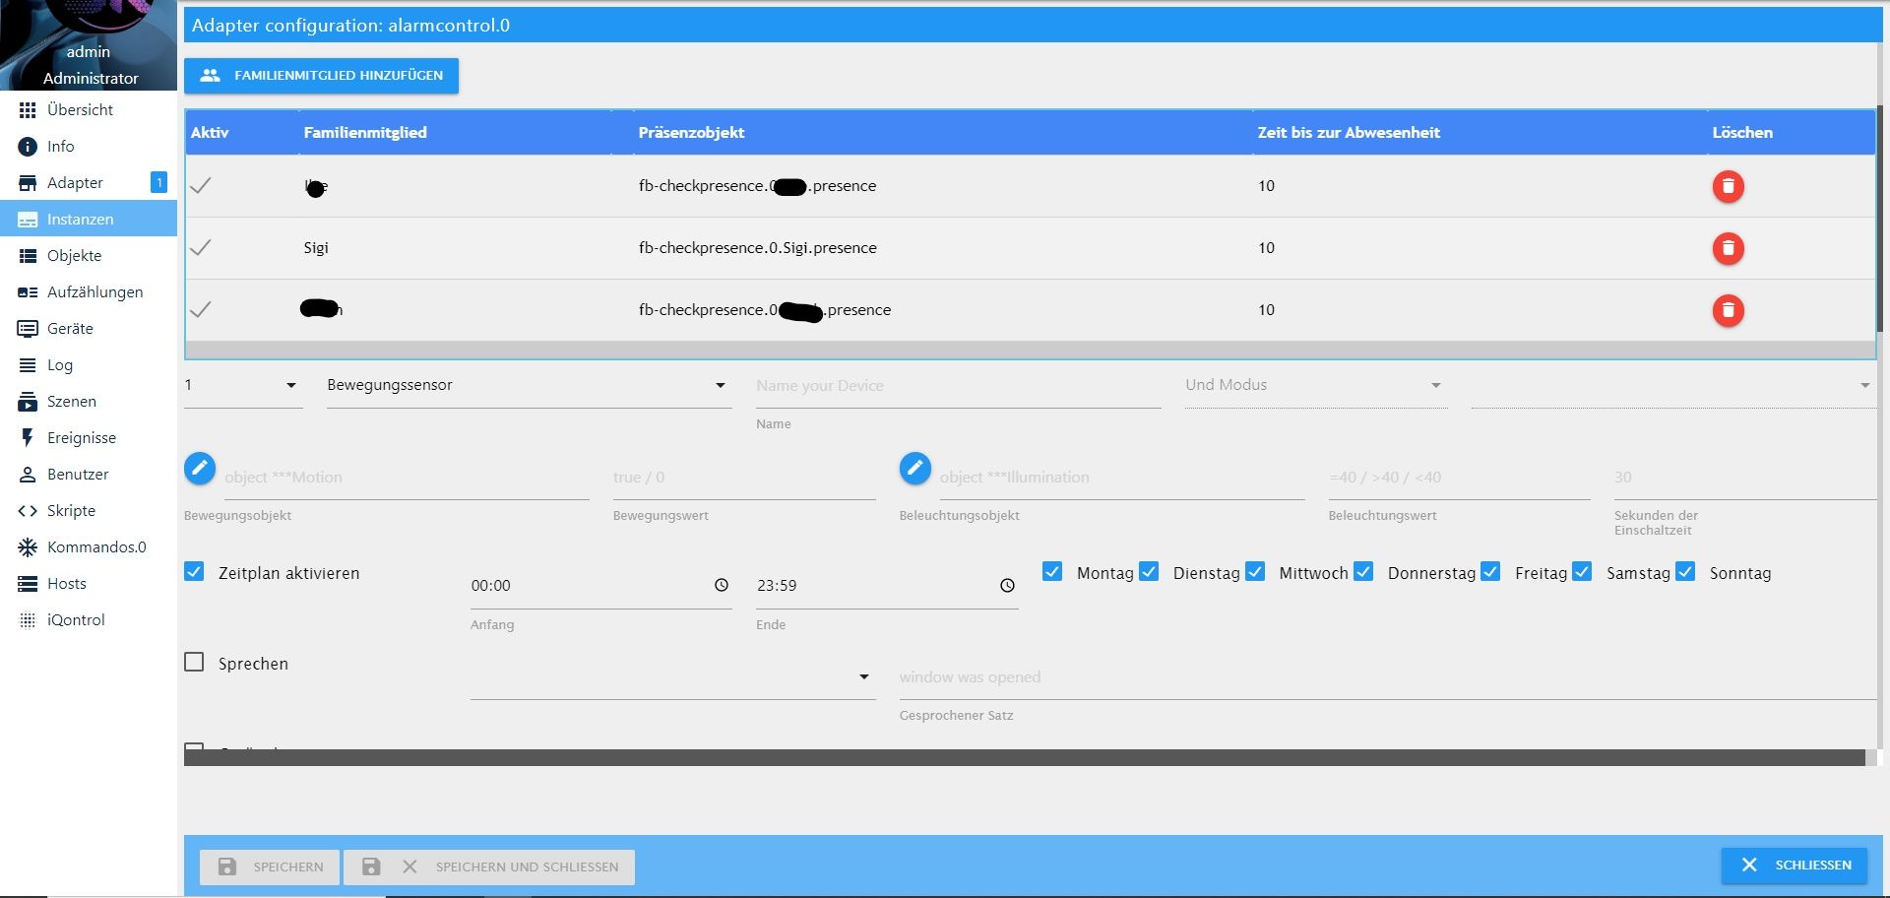Click the Speichern button
1890x898 pixels.
(x=270, y=866)
